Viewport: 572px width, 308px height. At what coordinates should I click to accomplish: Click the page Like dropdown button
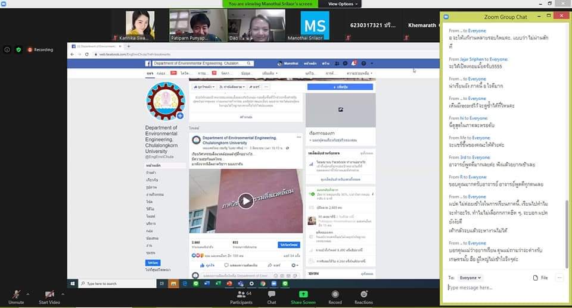[204, 87]
